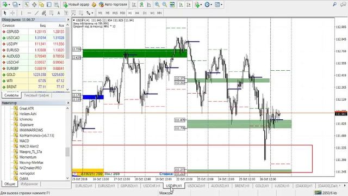Switch timeframe to D1
Viewport: 348px width, 196px height.
145,13
